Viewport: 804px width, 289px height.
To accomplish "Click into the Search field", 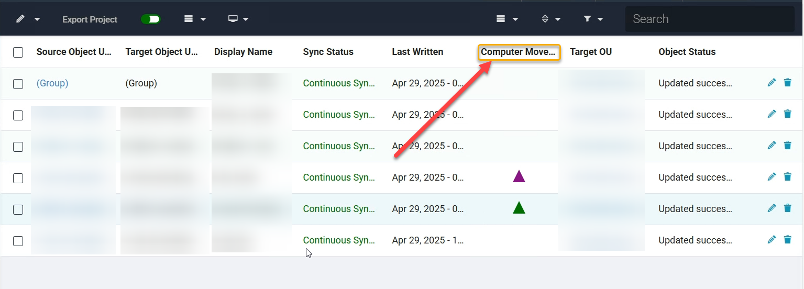I will coord(710,19).
